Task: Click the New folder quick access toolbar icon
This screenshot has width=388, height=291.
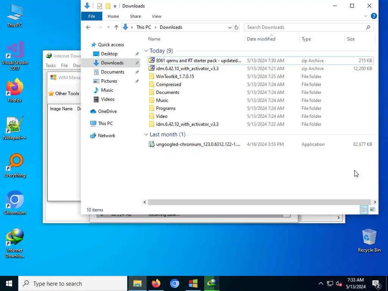Action: pyautogui.click(x=108, y=6)
